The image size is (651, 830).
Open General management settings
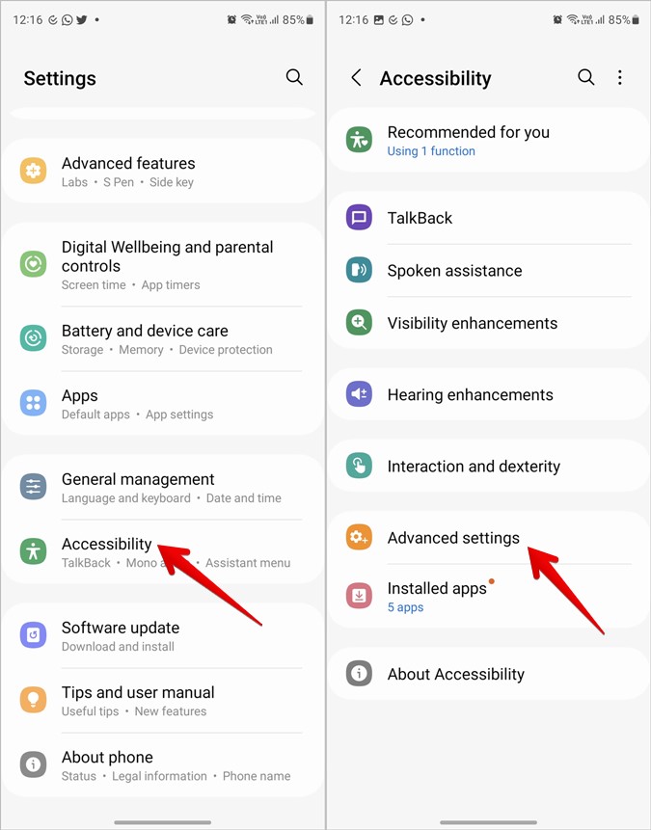pyautogui.click(x=163, y=487)
